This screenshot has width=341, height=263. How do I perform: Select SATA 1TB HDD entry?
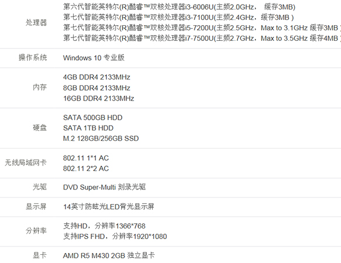(88, 128)
